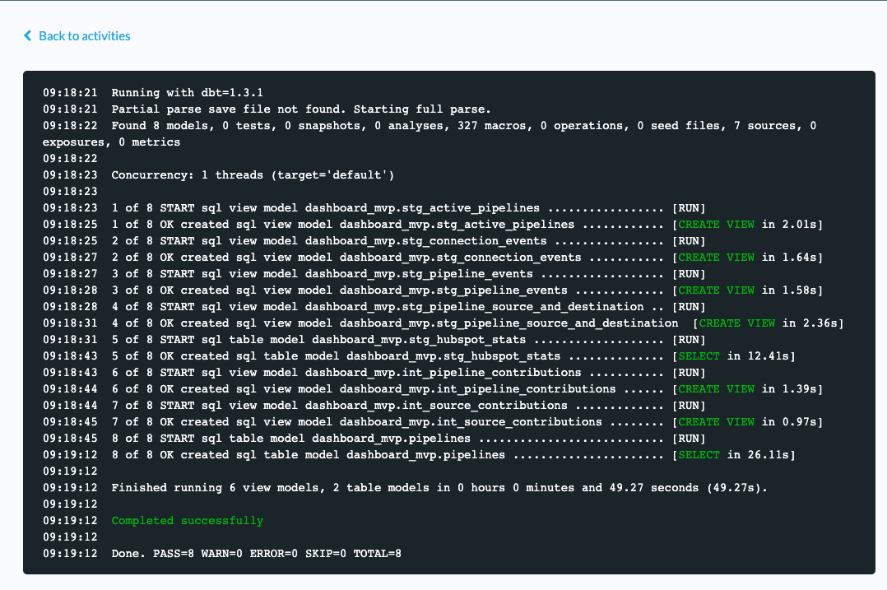Click the green Completed successfully message
This screenshot has width=887, height=590.
[187, 521]
